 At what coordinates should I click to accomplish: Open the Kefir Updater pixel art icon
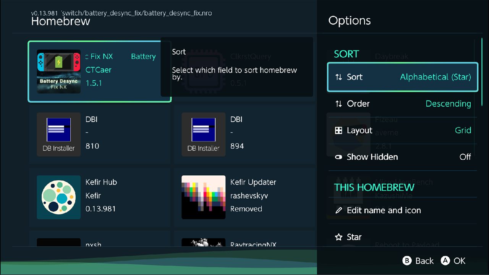point(204,197)
